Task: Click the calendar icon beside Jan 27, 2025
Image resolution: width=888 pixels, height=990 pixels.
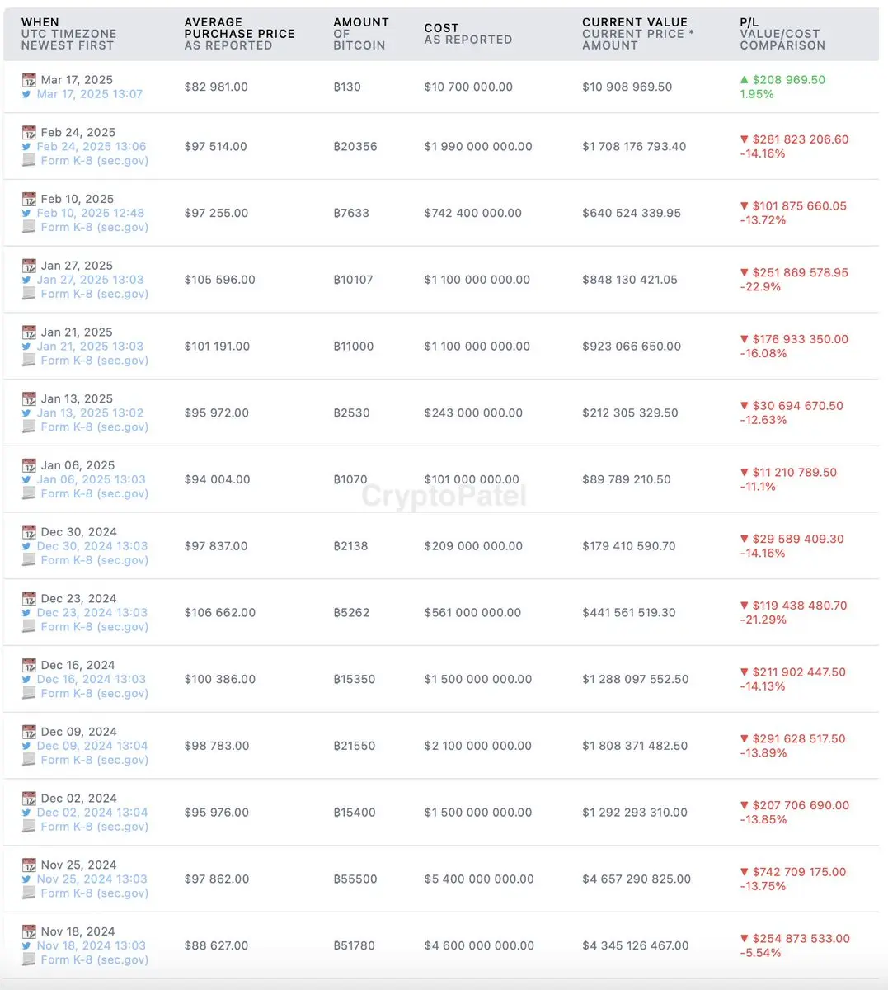Action: pos(29,266)
